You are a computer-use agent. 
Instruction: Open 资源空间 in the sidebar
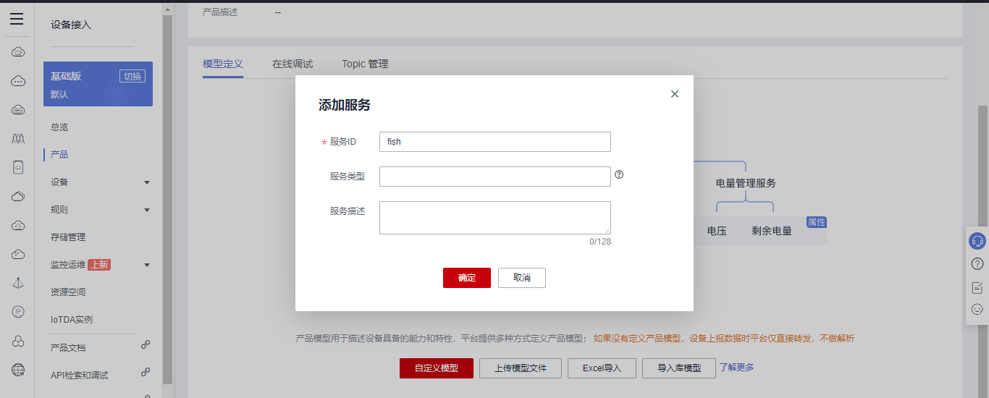(x=68, y=292)
